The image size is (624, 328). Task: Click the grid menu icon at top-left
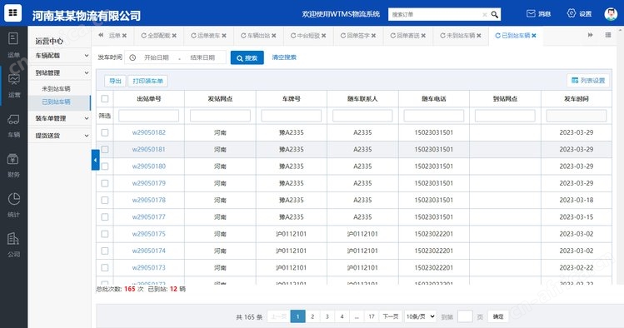pos(12,12)
